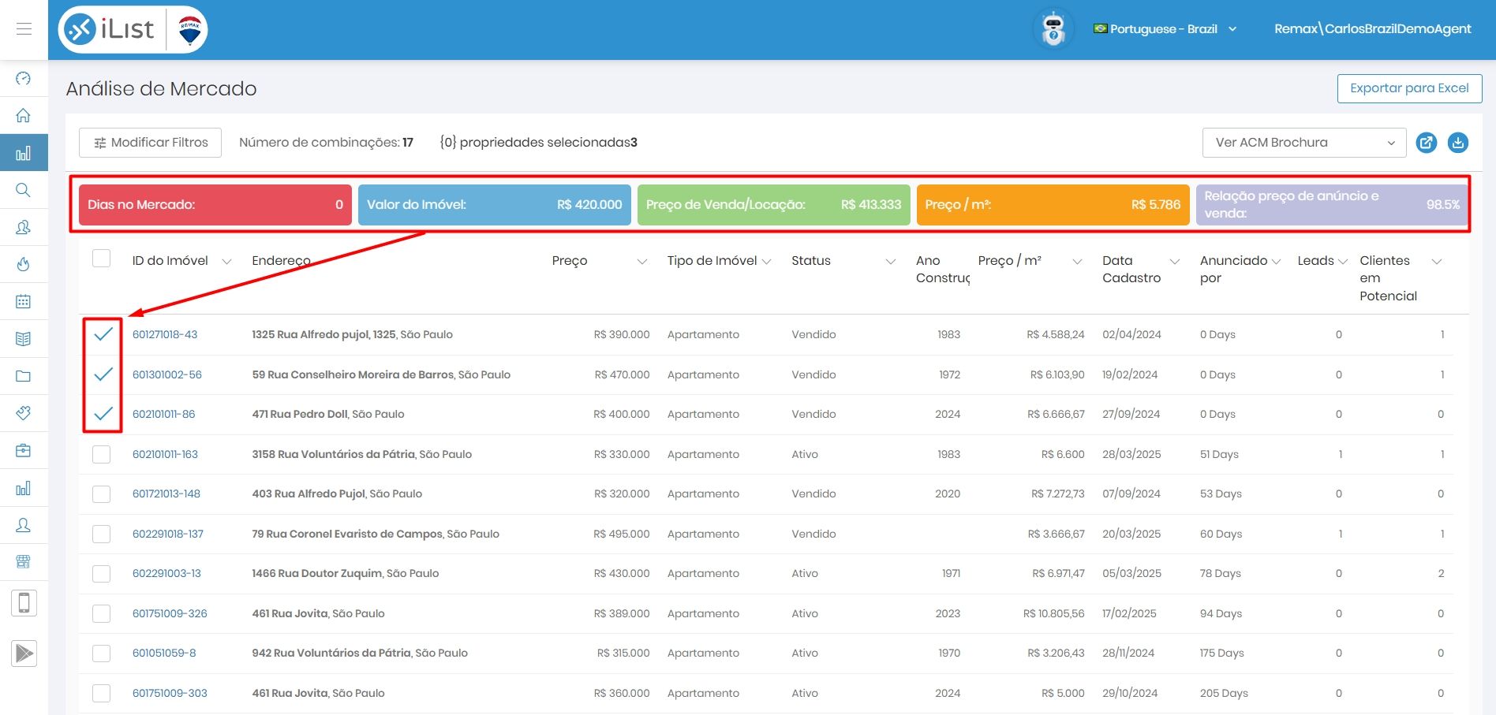Open property link 601751009-326
The height and width of the screenshot is (715, 1496).
(170, 613)
